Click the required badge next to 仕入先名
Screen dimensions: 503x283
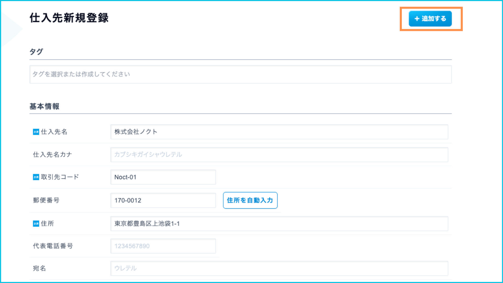tap(36, 132)
